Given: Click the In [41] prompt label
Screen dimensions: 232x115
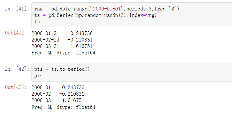Looking at the screenshot, I should click(x=17, y=9).
